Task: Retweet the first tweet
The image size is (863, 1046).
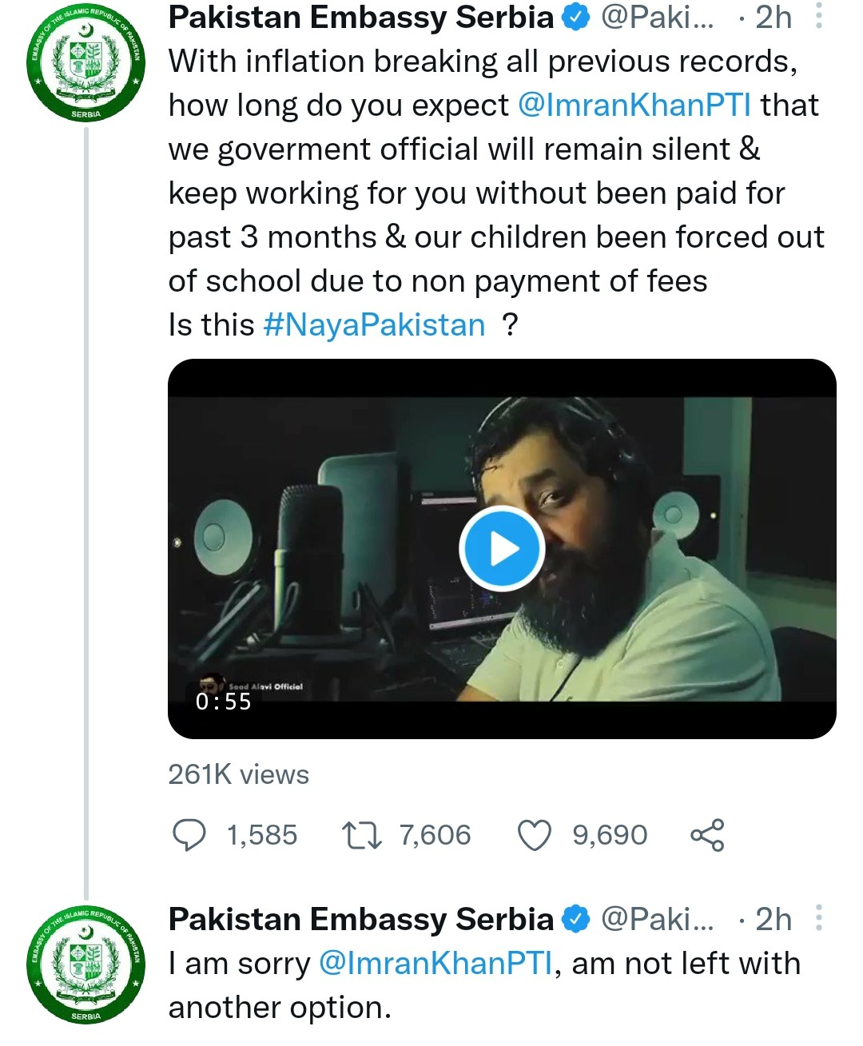Action: [361, 835]
